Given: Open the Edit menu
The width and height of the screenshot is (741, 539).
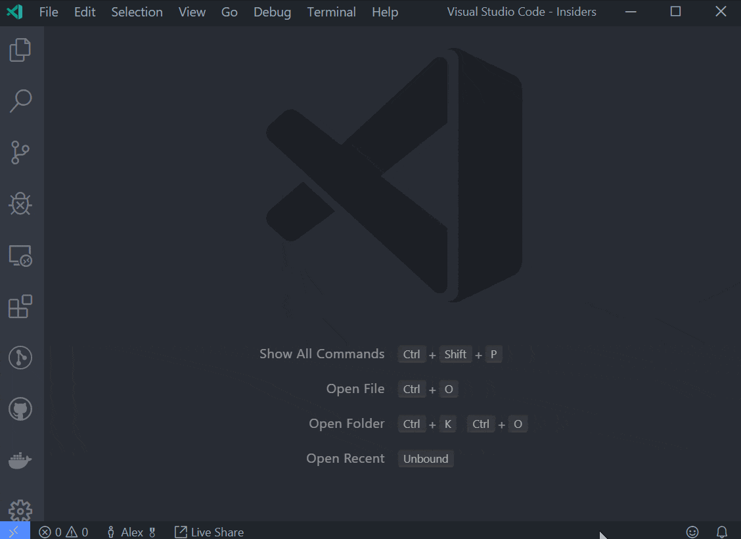Looking at the screenshot, I should [85, 12].
